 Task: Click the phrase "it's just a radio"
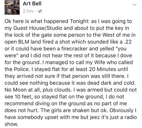point(119,117)
